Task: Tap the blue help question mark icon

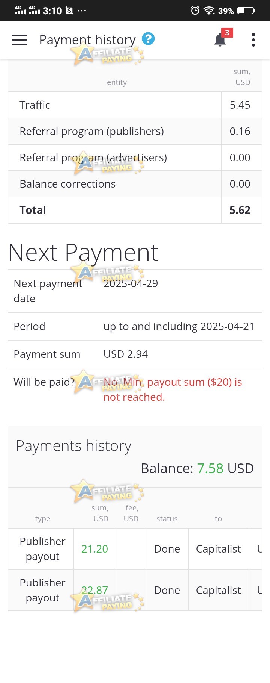Action: pos(148,38)
